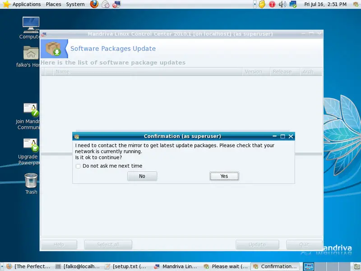Click the Update button

pyautogui.click(x=257, y=244)
